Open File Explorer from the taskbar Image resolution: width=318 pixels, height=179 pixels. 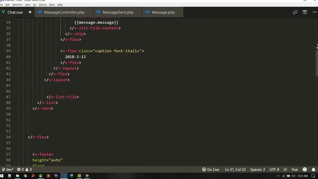(x=17, y=176)
